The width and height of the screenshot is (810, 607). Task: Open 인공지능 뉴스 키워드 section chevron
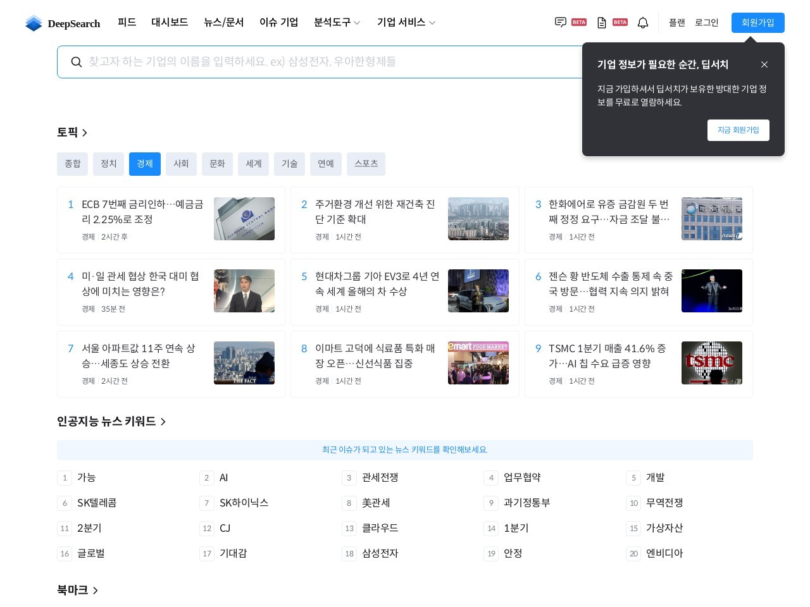click(163, 422)
